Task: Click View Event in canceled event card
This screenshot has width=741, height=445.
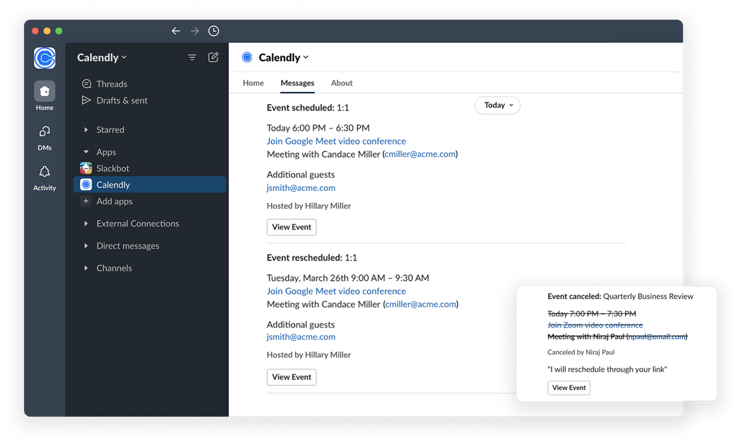Action: pos(569,388)
